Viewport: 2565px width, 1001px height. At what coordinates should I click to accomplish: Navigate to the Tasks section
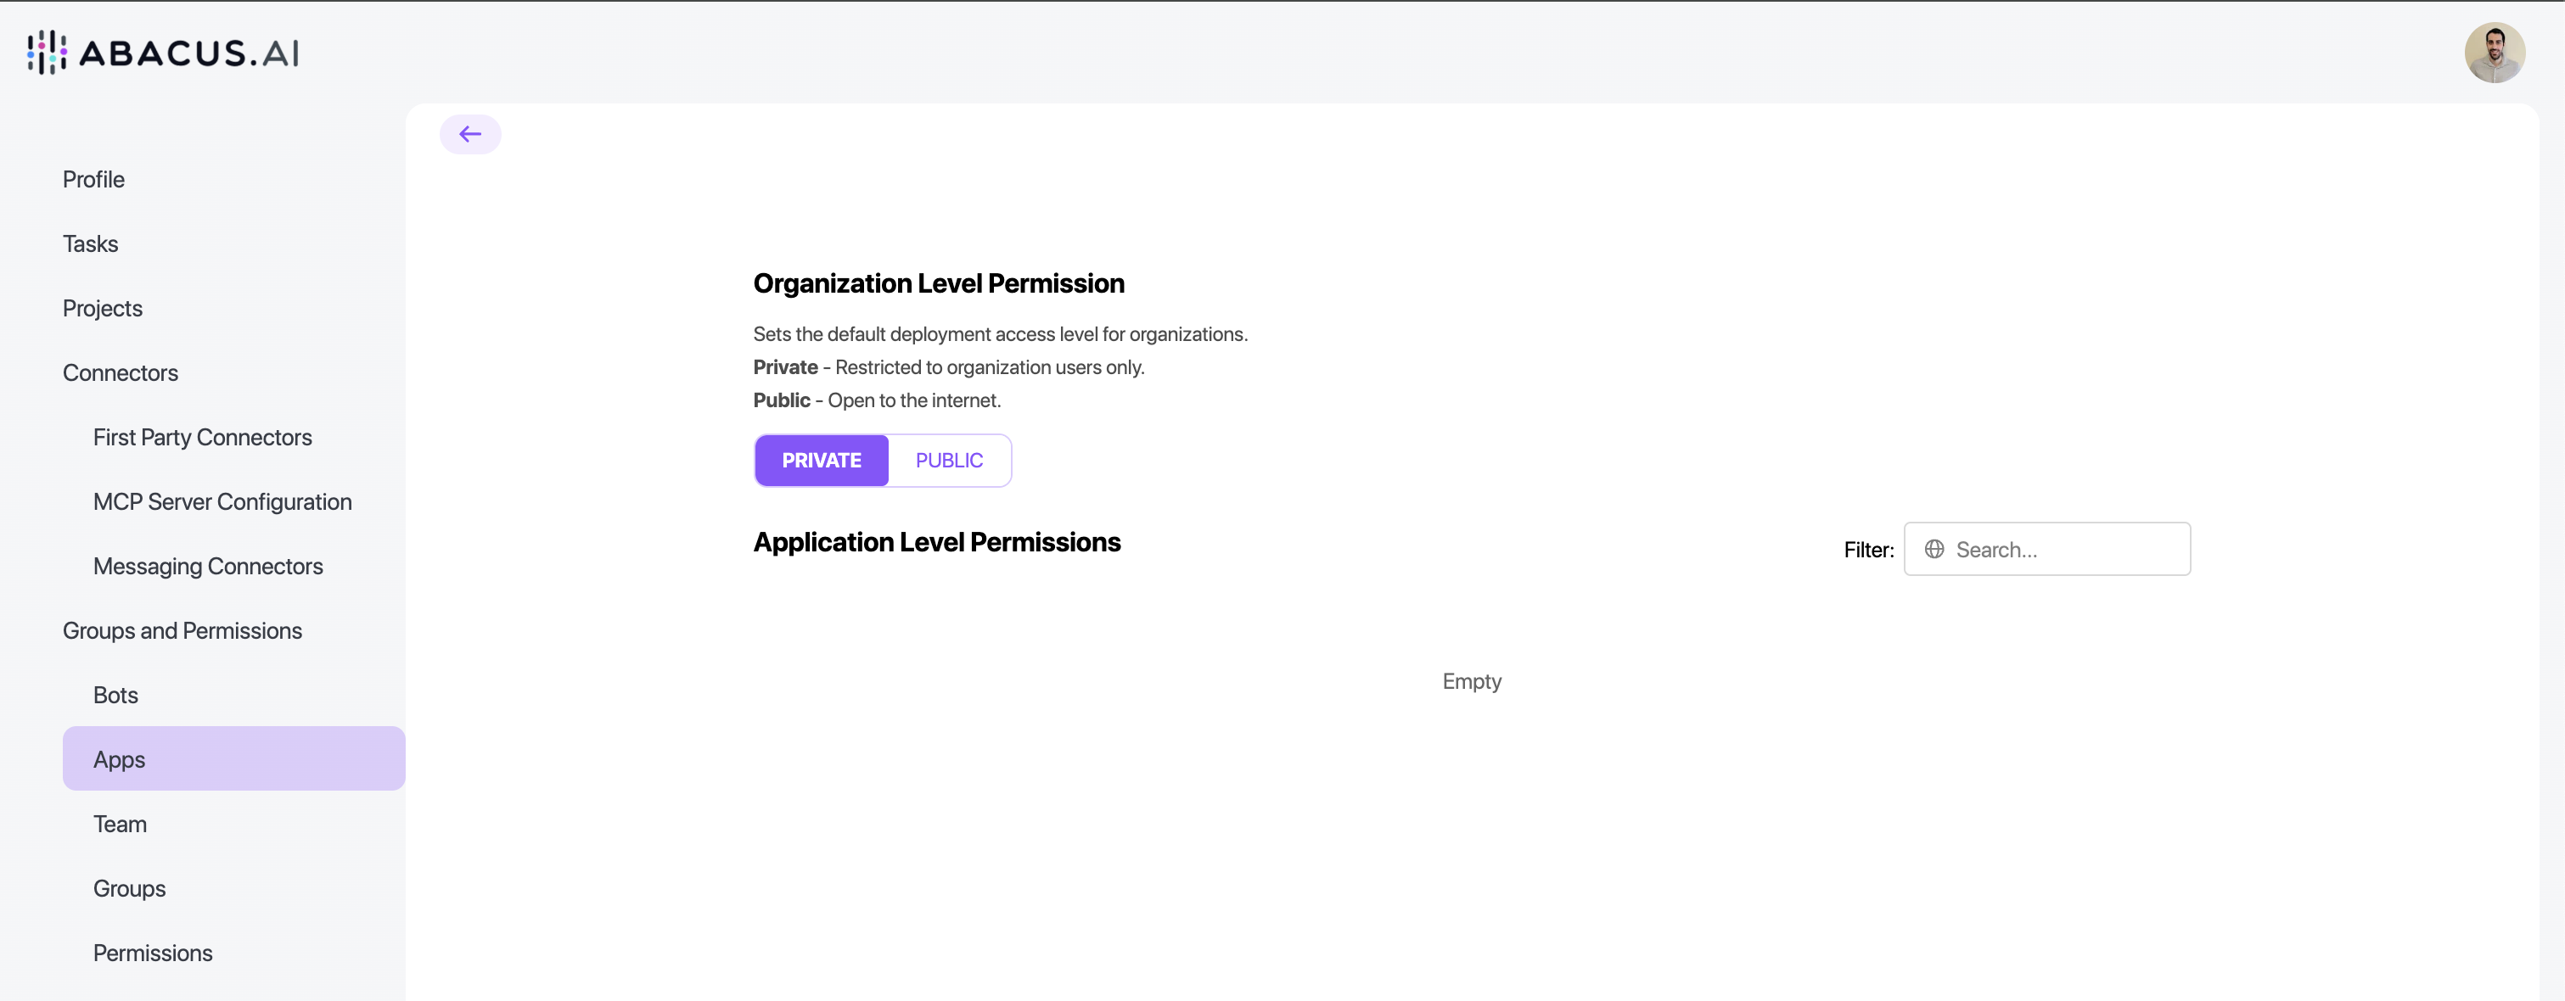pos(90,243)
